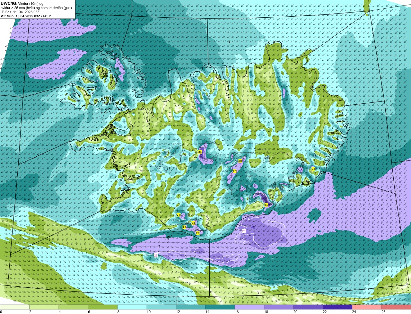Click the dark teal swatch between 14 and 16
Viewport: 411px width, 314px height.
click(x=221, y=307)
